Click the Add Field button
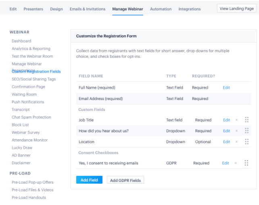The height and width of the screenshot is (205, 259). pyautogui.click(x=90, y=180)
